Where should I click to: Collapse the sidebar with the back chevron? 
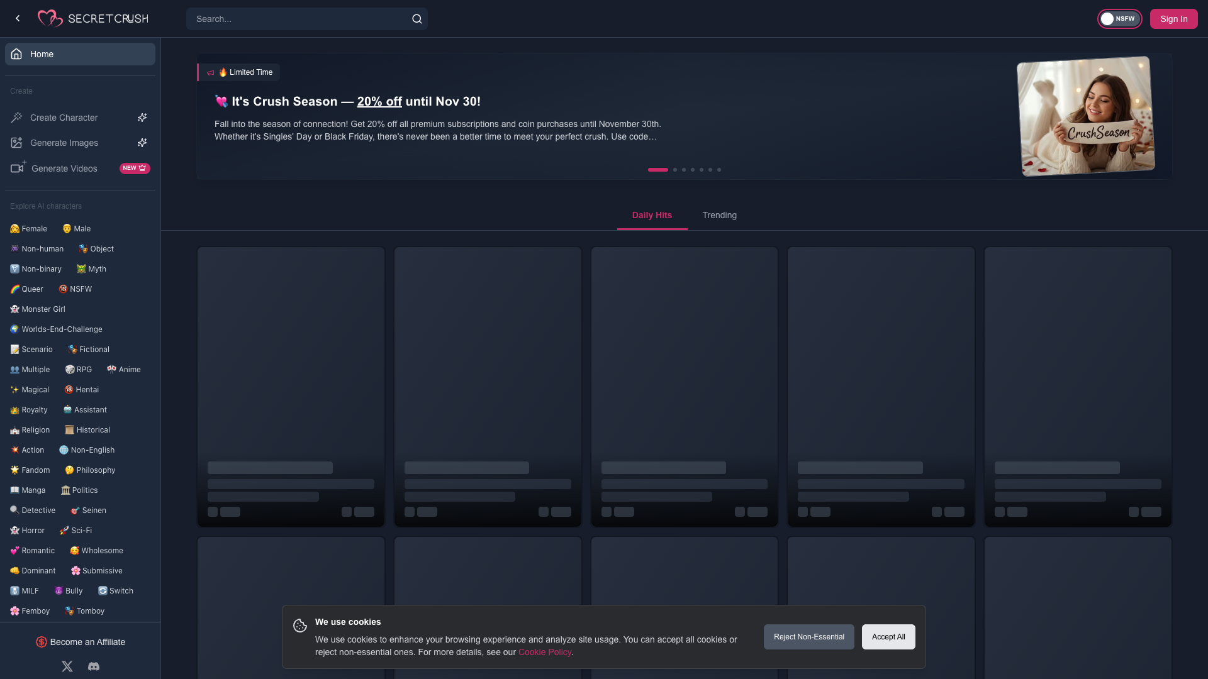(x=18, y=19)
